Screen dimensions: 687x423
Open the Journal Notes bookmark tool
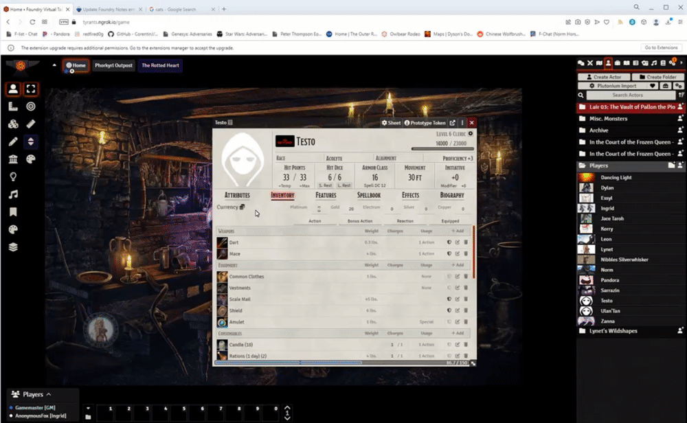[13, 212]
